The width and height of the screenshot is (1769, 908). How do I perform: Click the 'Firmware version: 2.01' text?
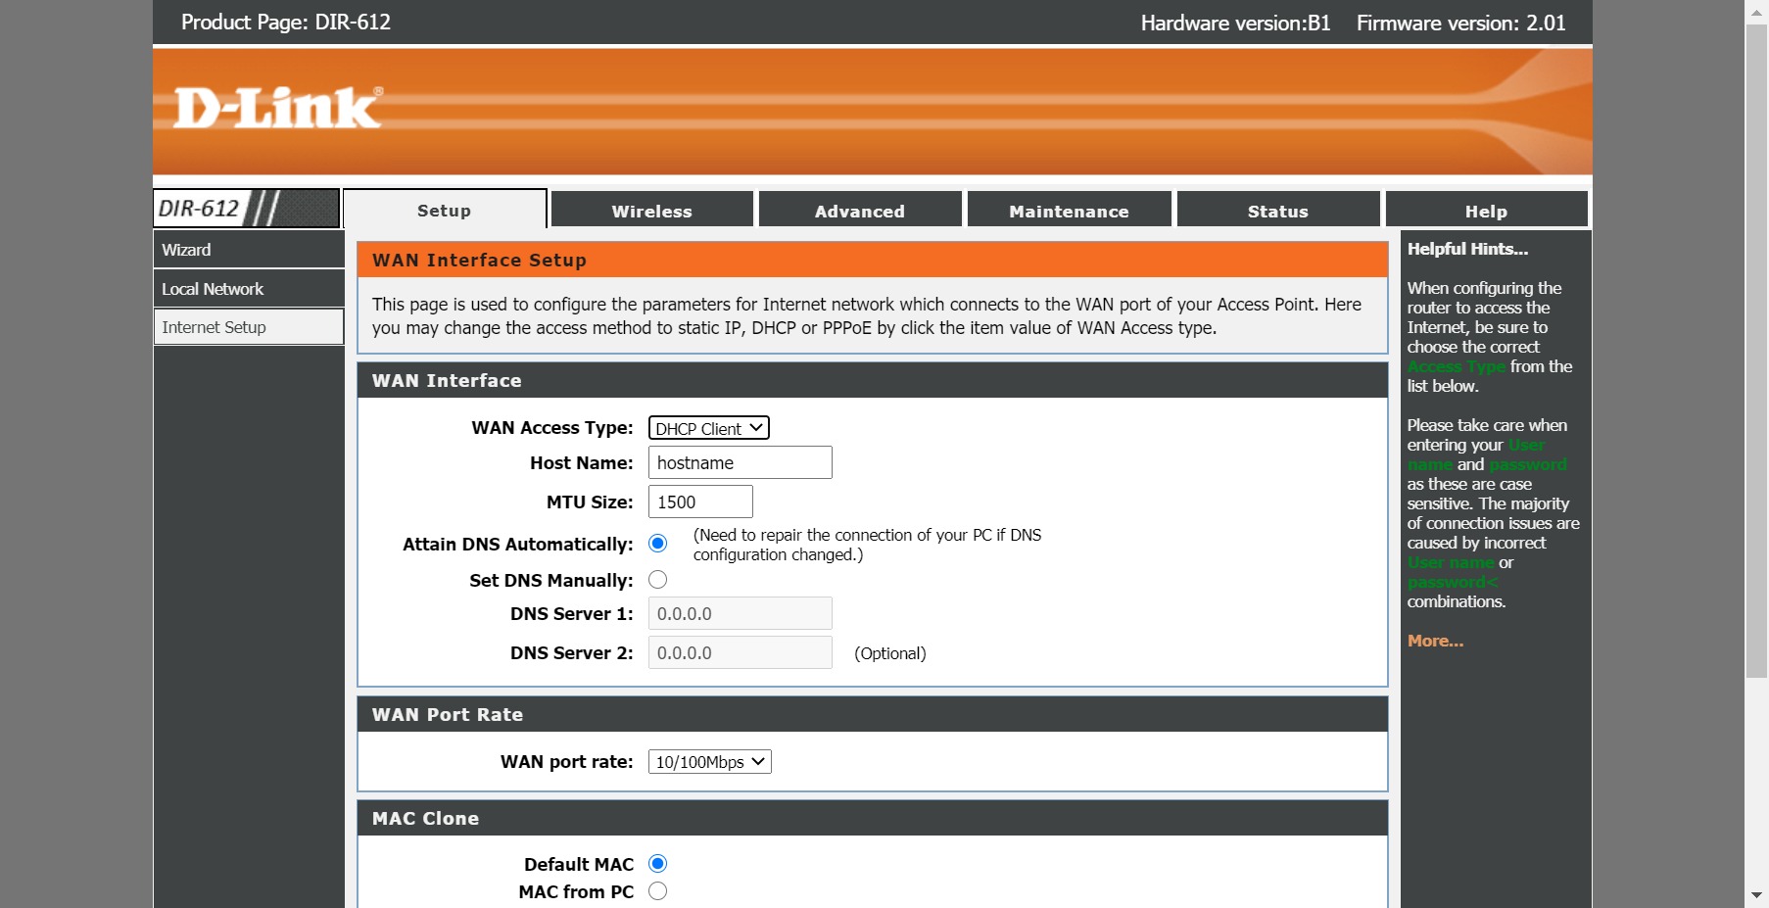pos(1461,24)
